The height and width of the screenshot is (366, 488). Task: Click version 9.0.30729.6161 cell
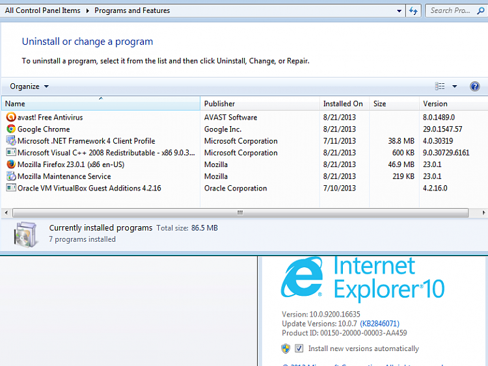[x=446, y=153]
